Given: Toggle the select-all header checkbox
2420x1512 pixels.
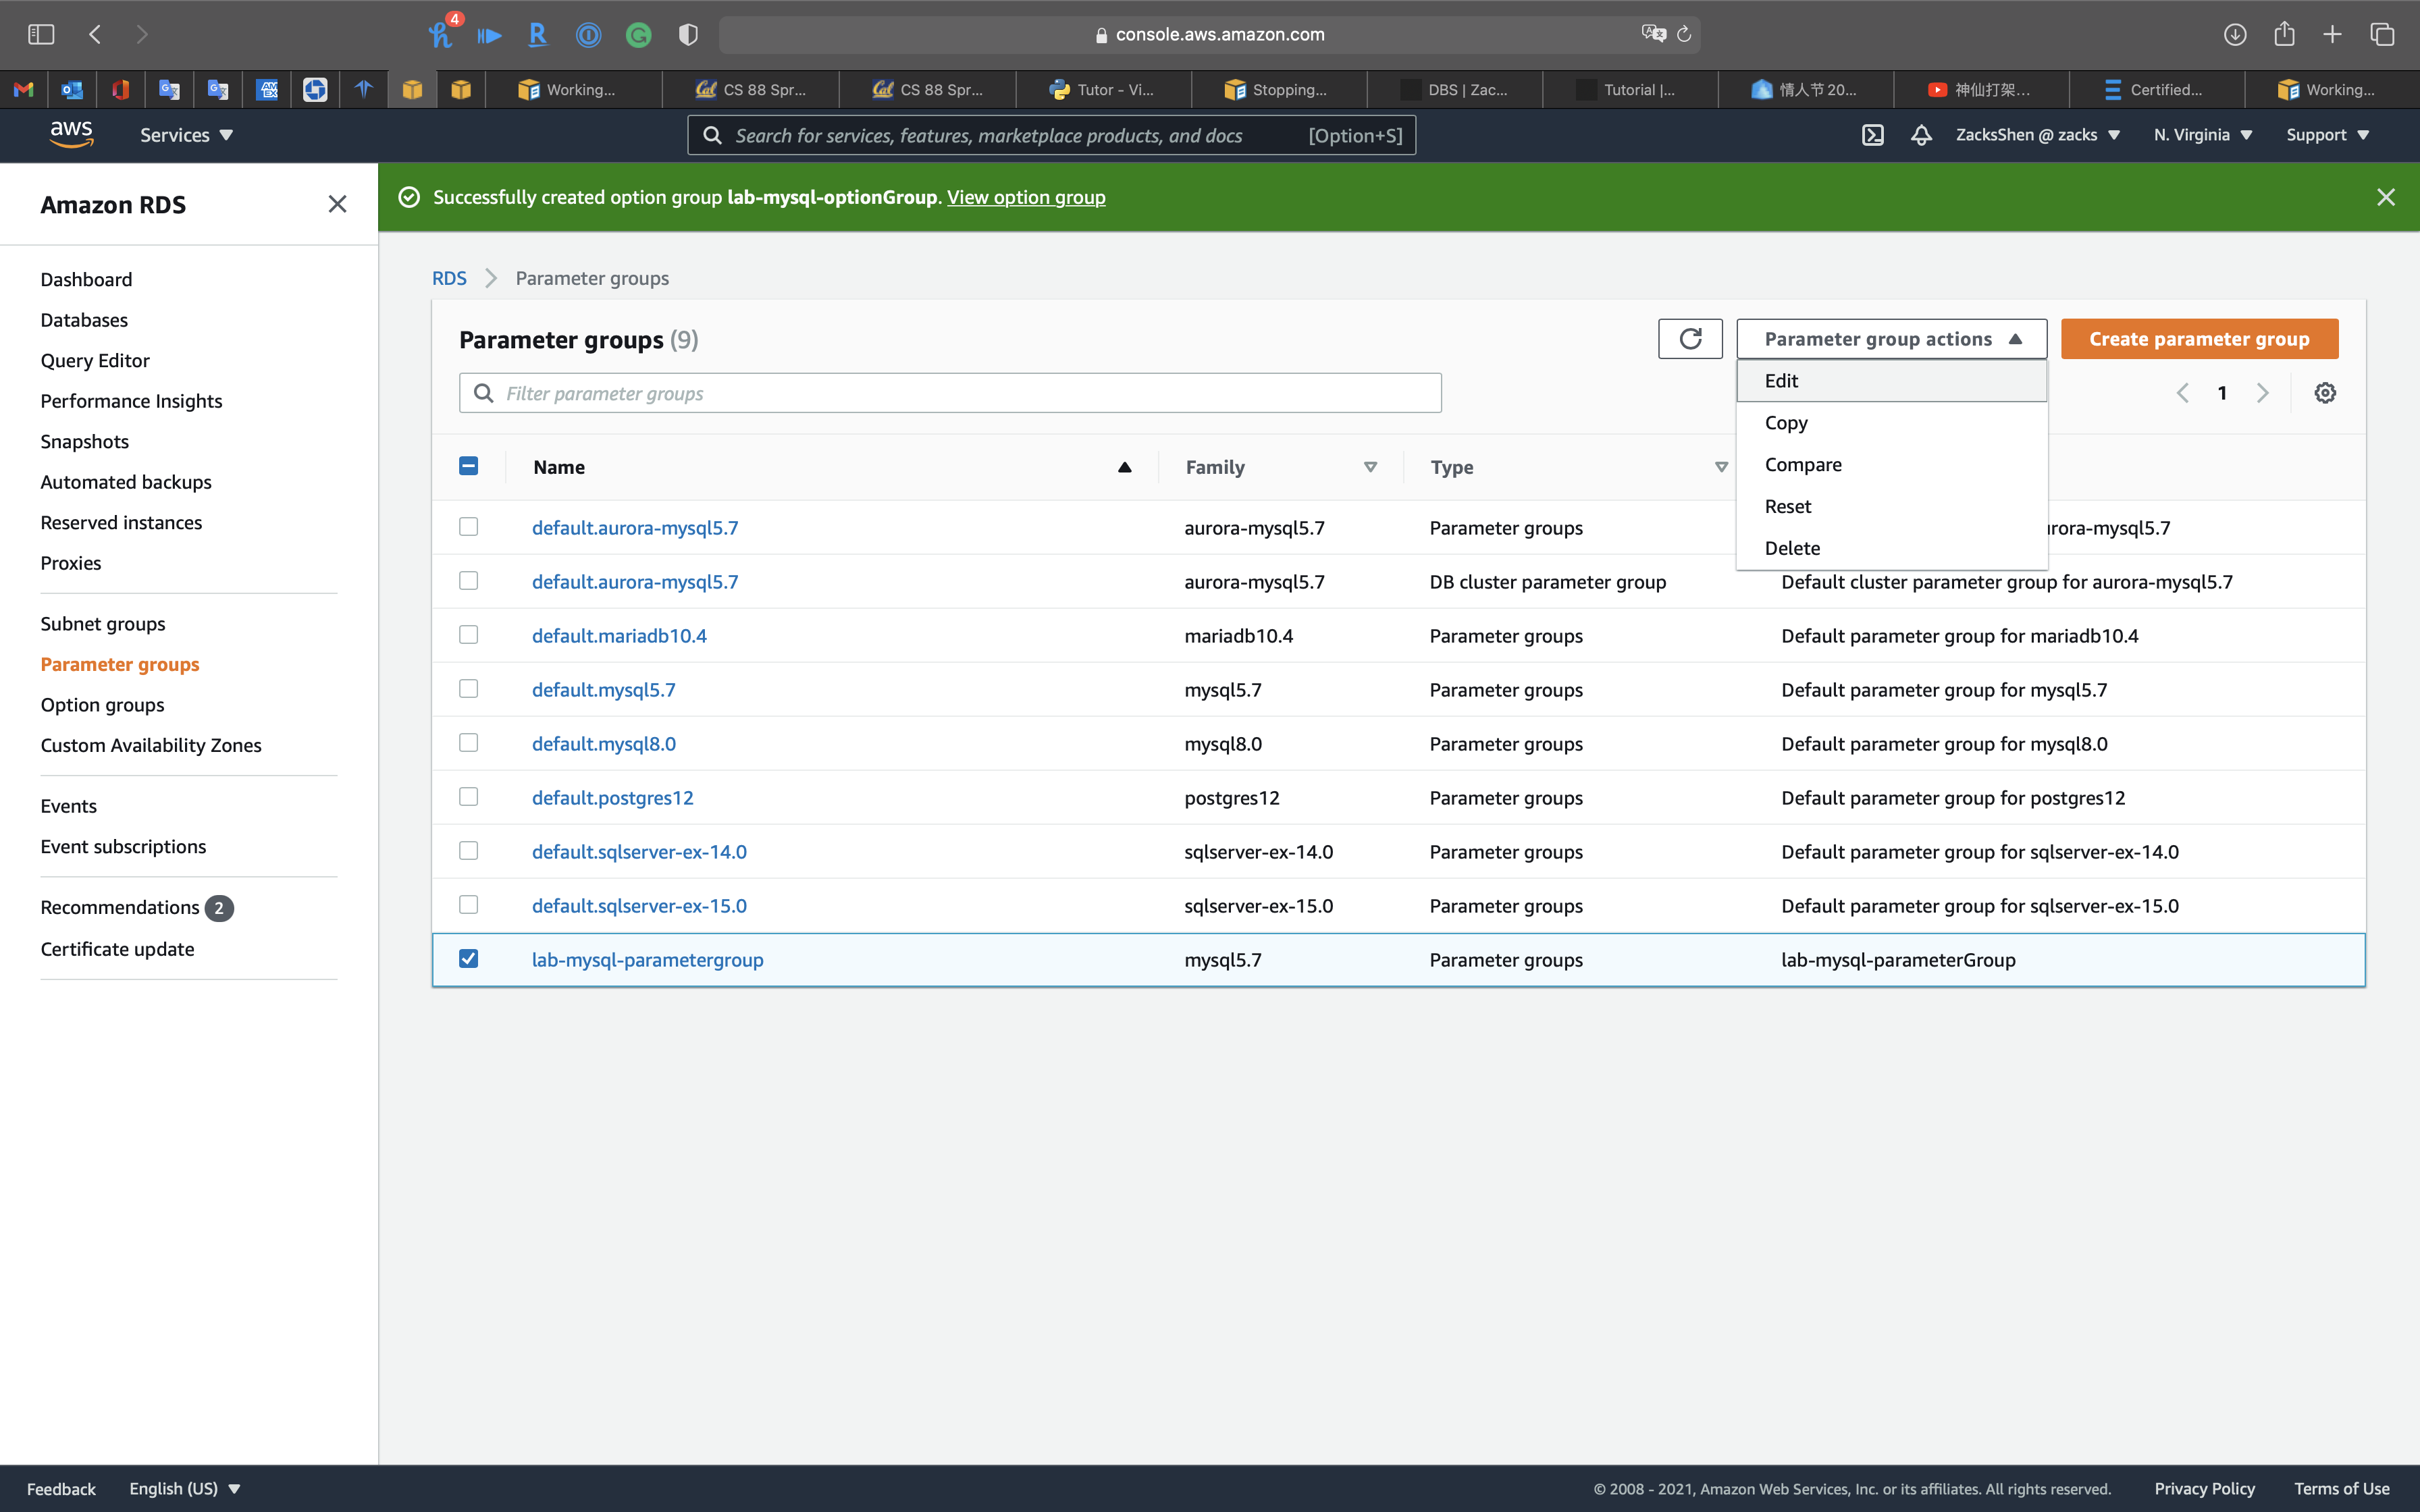Looking at the screenshot, I should click(x=468, y=466).
